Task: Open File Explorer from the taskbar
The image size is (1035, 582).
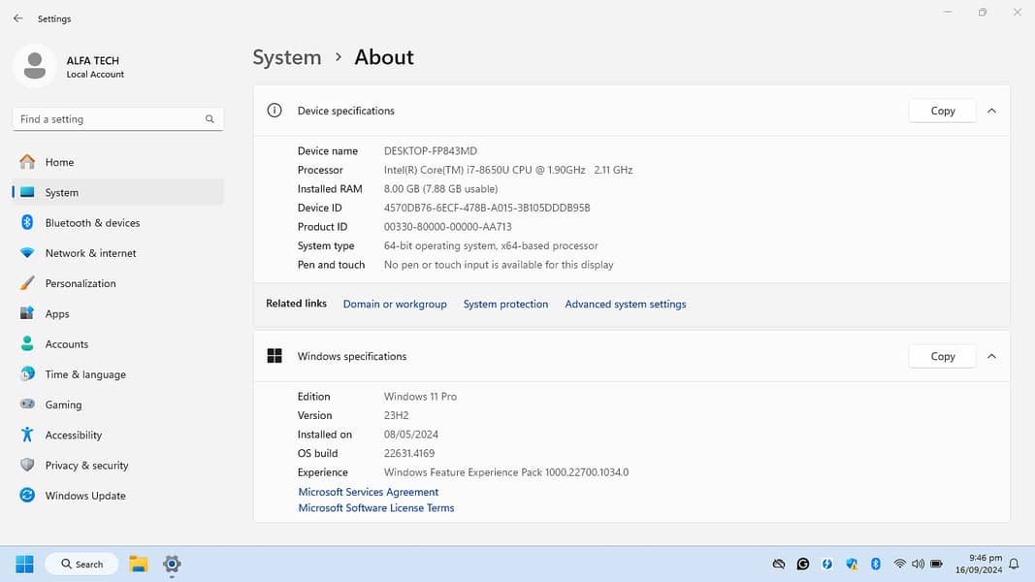Action: pyautogui.click(x=139, y=564)
